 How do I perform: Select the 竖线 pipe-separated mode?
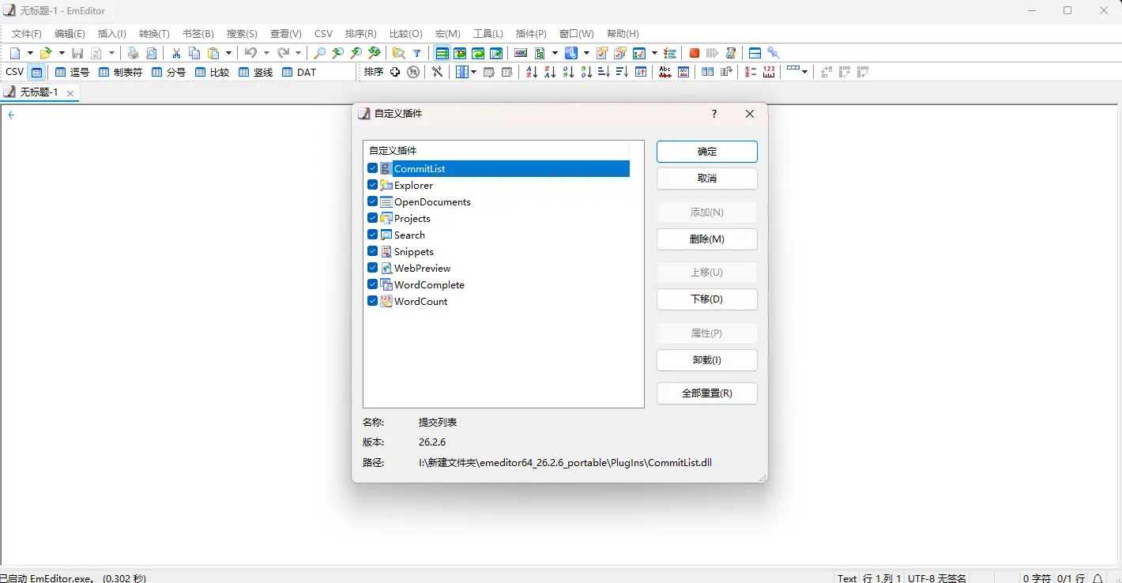pos(255,72)
